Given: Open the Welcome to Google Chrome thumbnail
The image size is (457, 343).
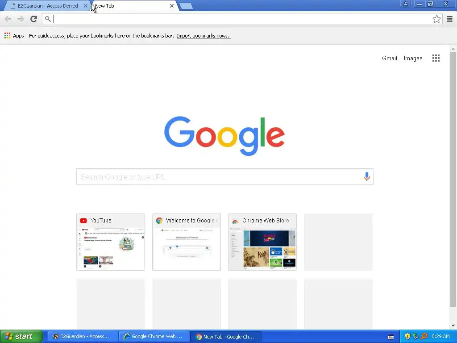Looking at the screenshot, I should point(187,242).
